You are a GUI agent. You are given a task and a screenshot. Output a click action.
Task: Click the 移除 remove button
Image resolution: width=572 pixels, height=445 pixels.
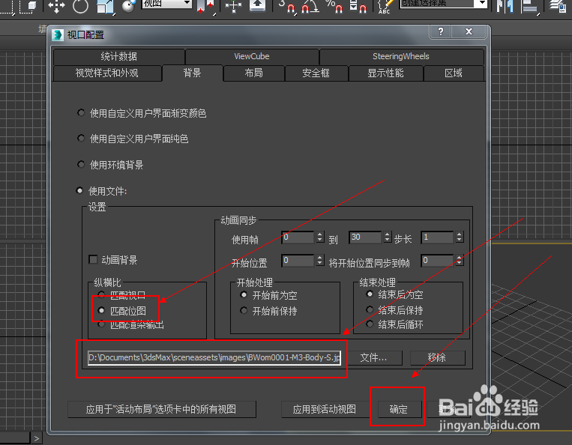(x=437, y=358)
